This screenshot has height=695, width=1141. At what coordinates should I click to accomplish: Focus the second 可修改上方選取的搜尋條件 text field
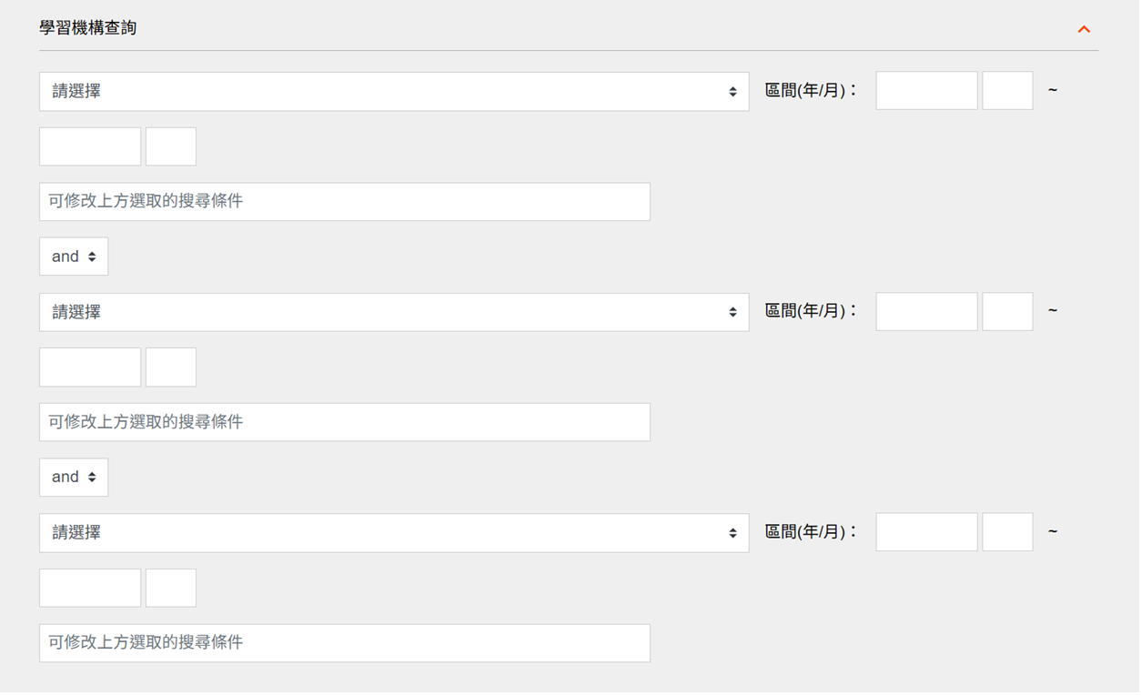[344, 422]
